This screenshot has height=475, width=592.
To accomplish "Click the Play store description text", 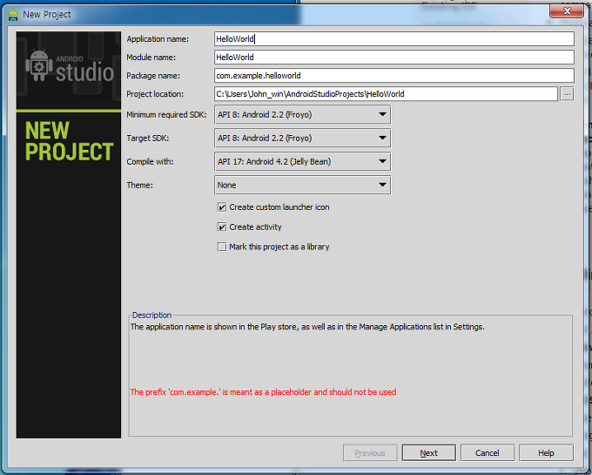I will coord(307,327).
